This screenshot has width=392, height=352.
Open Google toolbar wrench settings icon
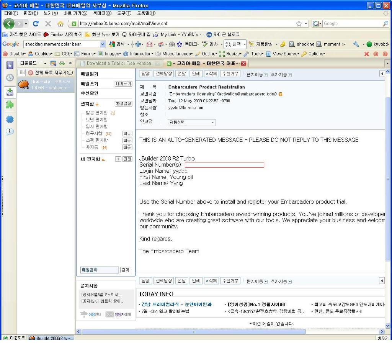356,44
